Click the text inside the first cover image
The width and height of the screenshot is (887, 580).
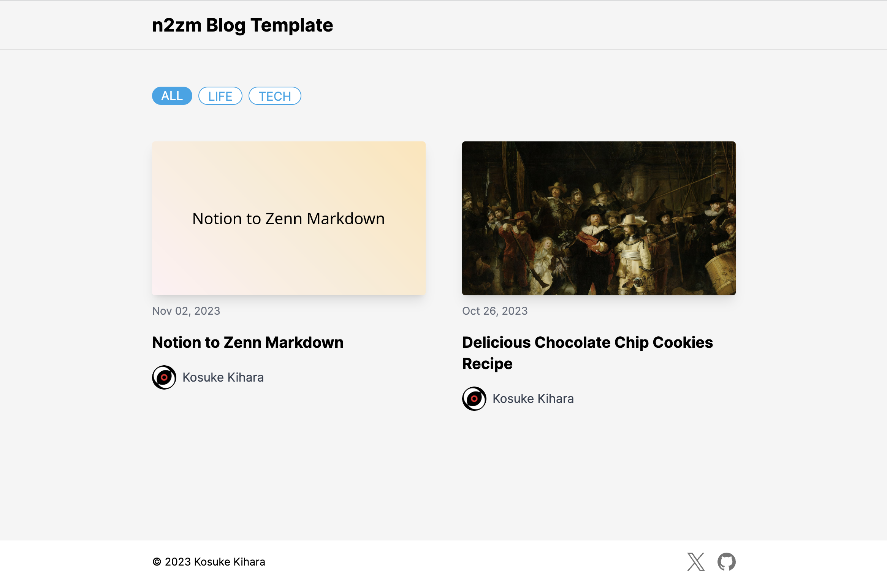(288, 219)
